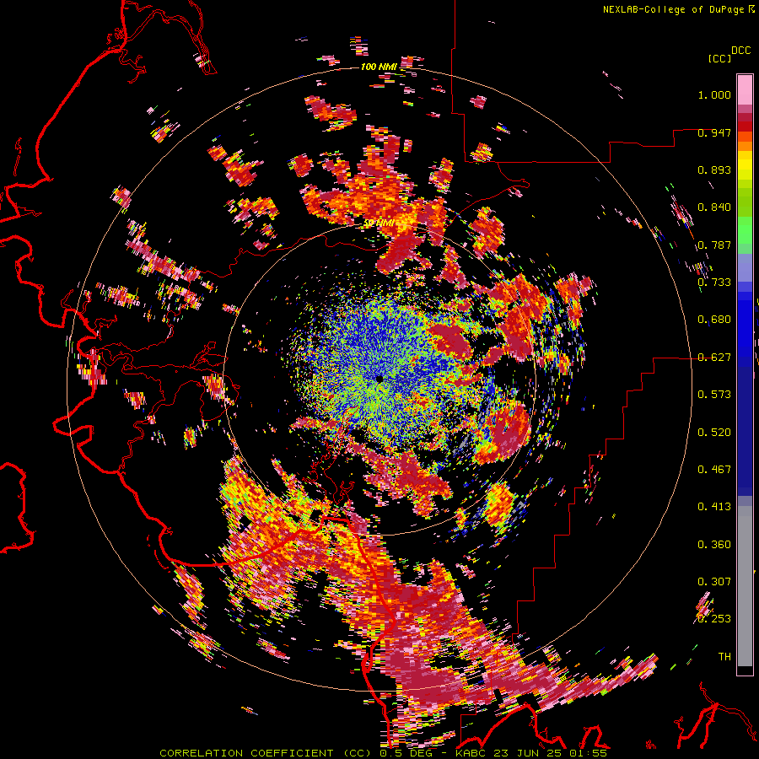Viewport: 759px width, 759px height.
Task: Click the 1.000 legend value
Action: 714,94
